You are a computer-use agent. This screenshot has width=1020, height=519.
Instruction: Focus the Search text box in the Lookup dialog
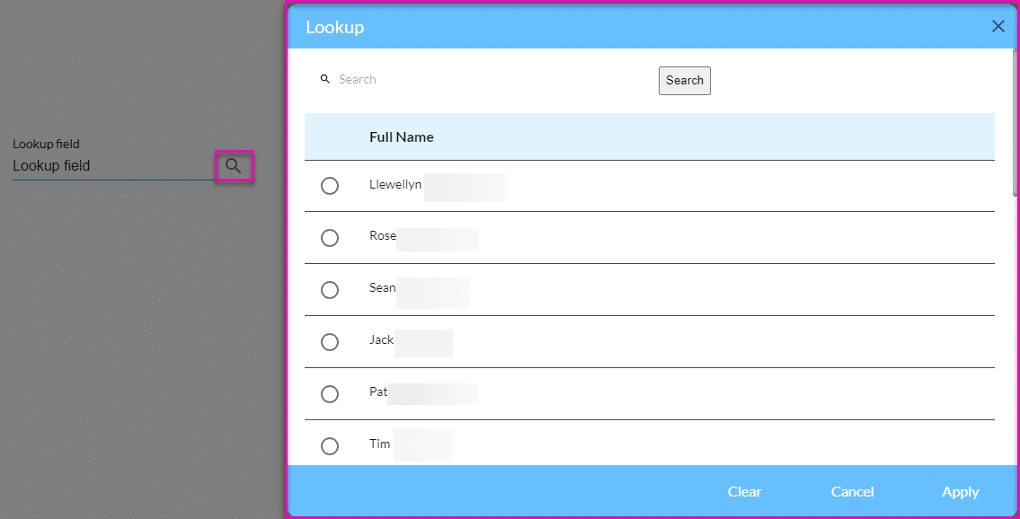(485, 80)
